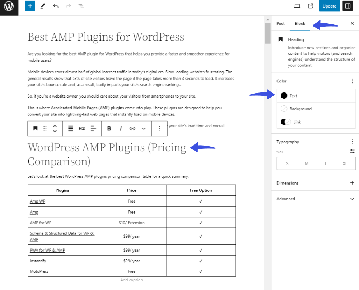The height and width of the screenshot is (290, 359).
Task: Click the scrollbar up arrow
Action: click(267, 20)
